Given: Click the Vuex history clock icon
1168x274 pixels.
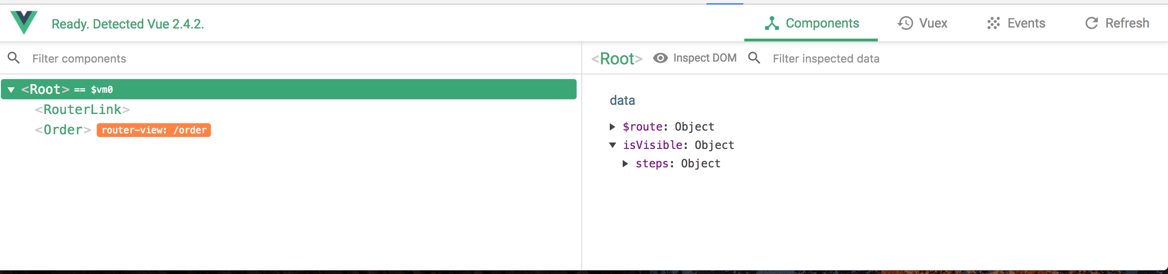Looking at the screenshot, I should pyautogui.click(x=905, y=23).
